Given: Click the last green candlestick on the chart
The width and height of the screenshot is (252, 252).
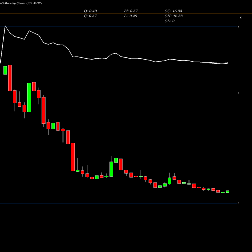Looking at the screenshot, I should pyautogui.click(x=228, y=192).
